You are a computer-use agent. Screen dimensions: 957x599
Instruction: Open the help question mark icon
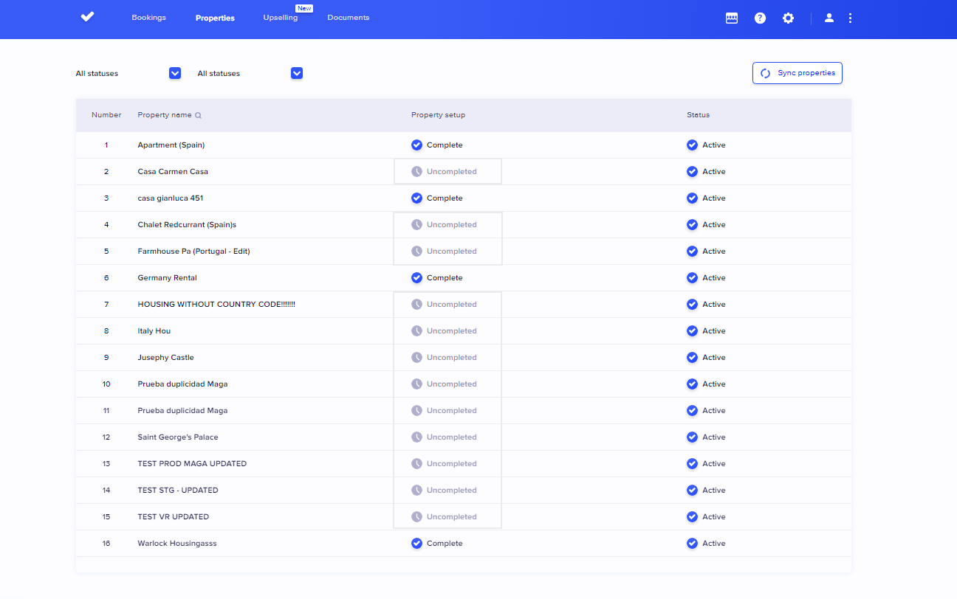click(760, 18)
